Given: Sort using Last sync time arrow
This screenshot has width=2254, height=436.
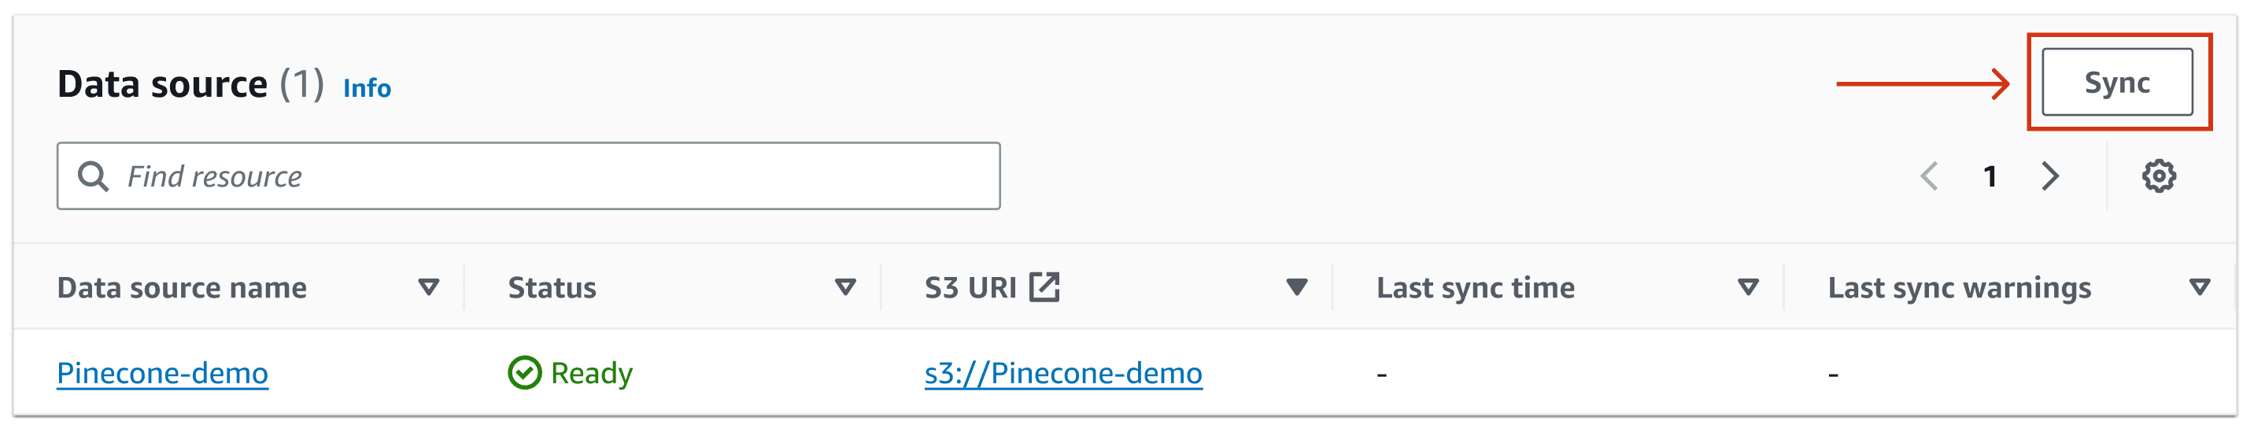Looking at the screenshot, I should [1748, 287].
